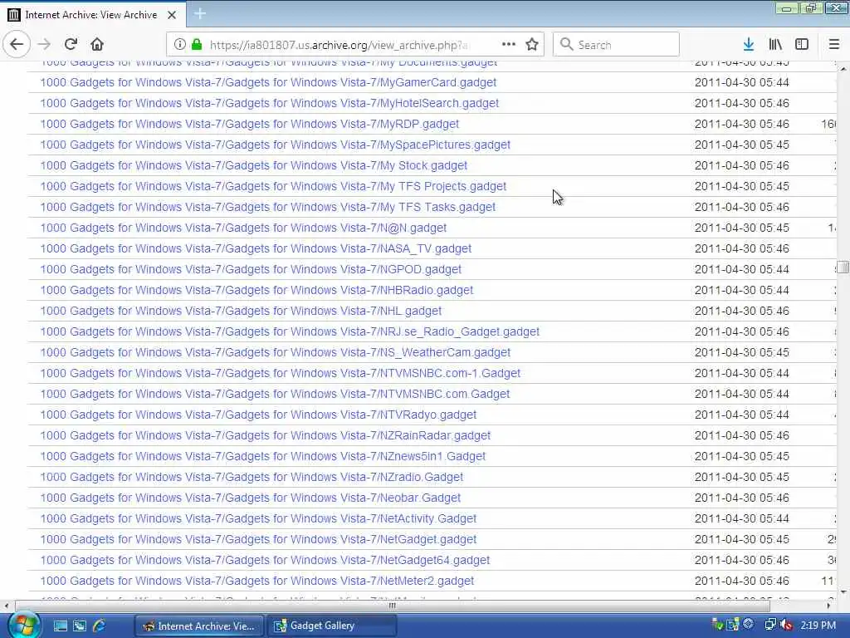Screen dimensions: 850x638
Task: Toggle the sidebar view icon
Action: (x=802, y=45)
